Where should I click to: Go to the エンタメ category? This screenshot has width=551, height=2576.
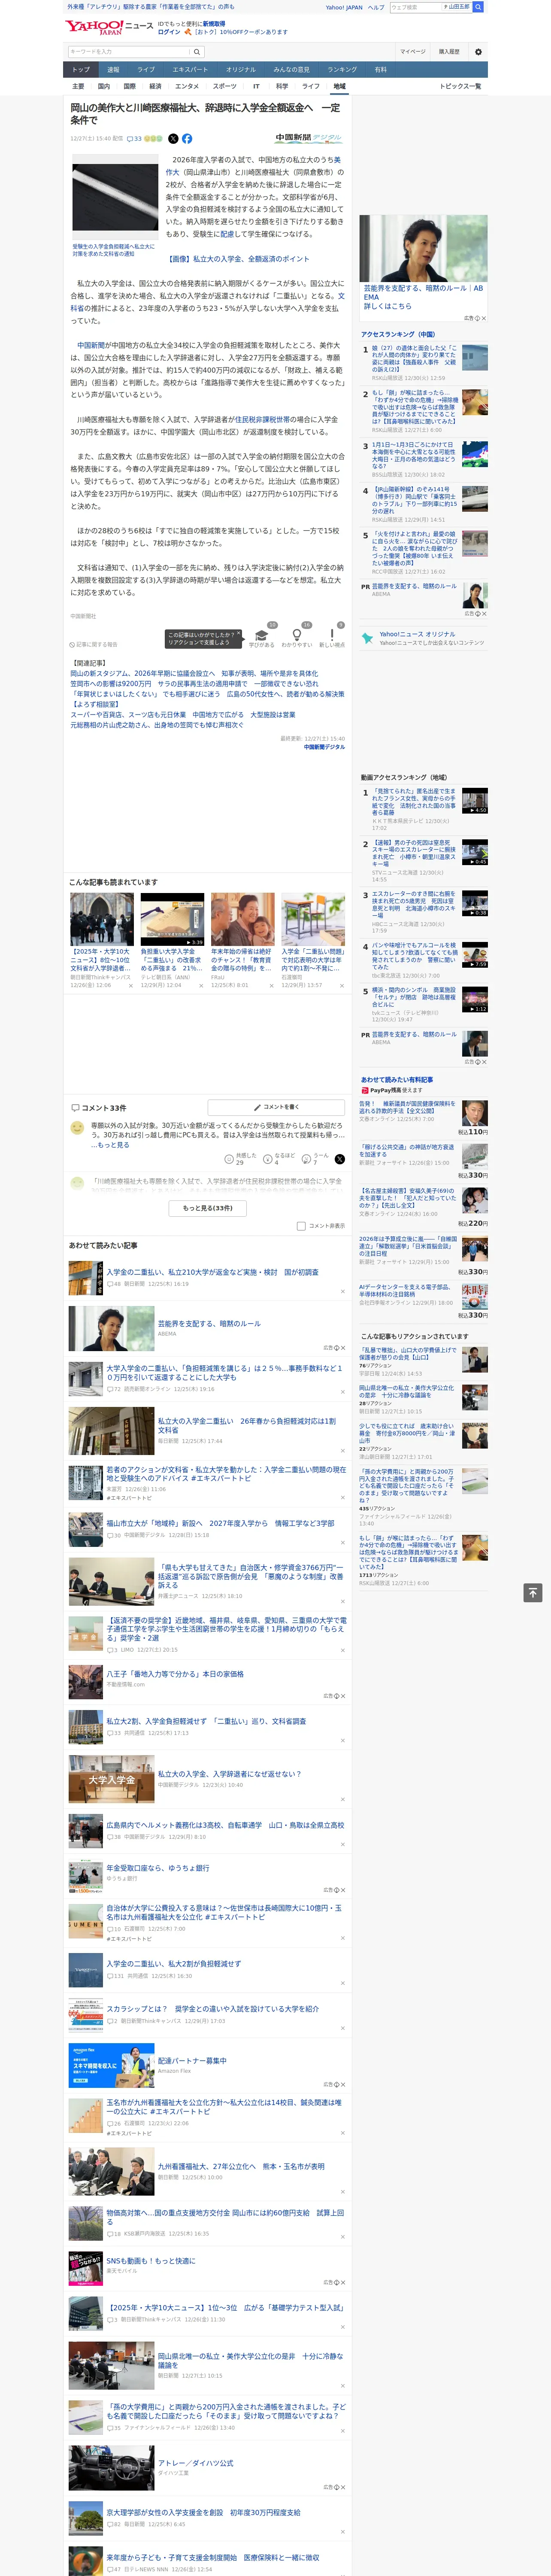[x=187, y=86]
